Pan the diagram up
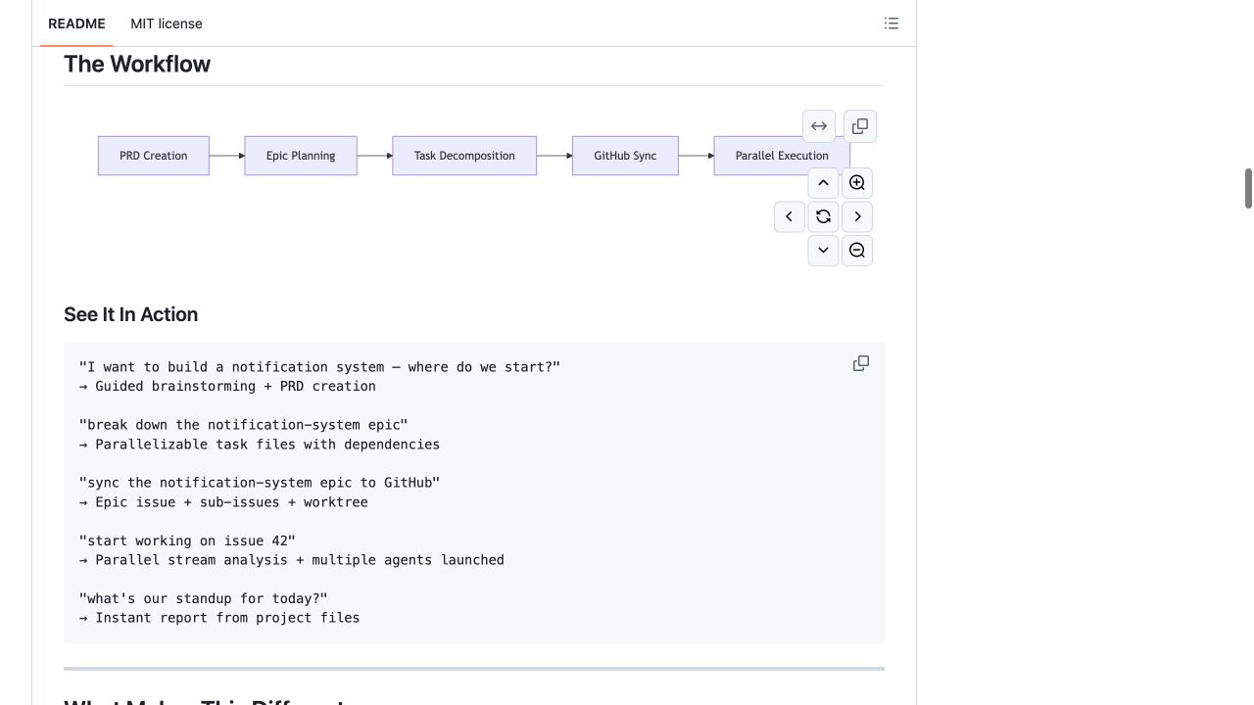The image size is (1254, 705). 823,183
